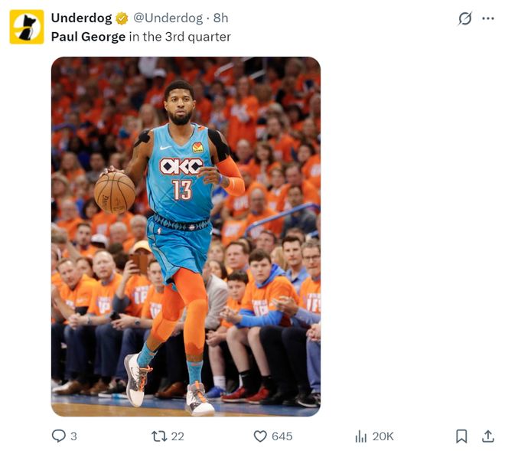505x451 pixels.
Task: Click the text "in the 3rd quarter"
Action: 180,36
